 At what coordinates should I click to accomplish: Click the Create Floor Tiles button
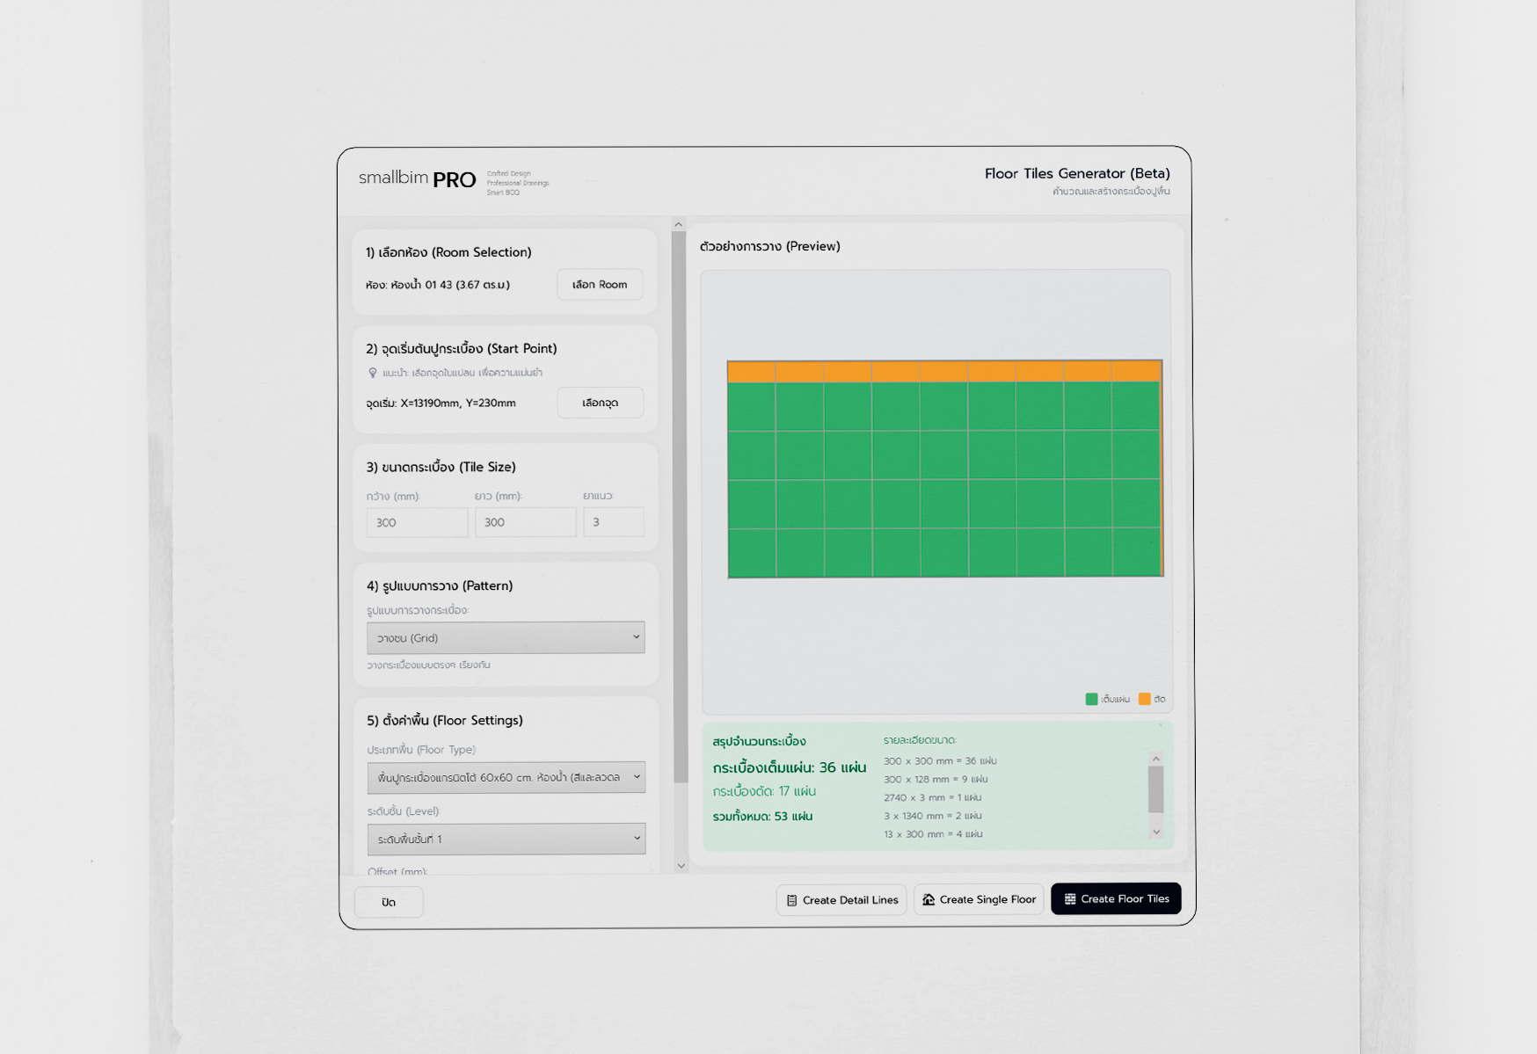click(x=1116, y=898)
